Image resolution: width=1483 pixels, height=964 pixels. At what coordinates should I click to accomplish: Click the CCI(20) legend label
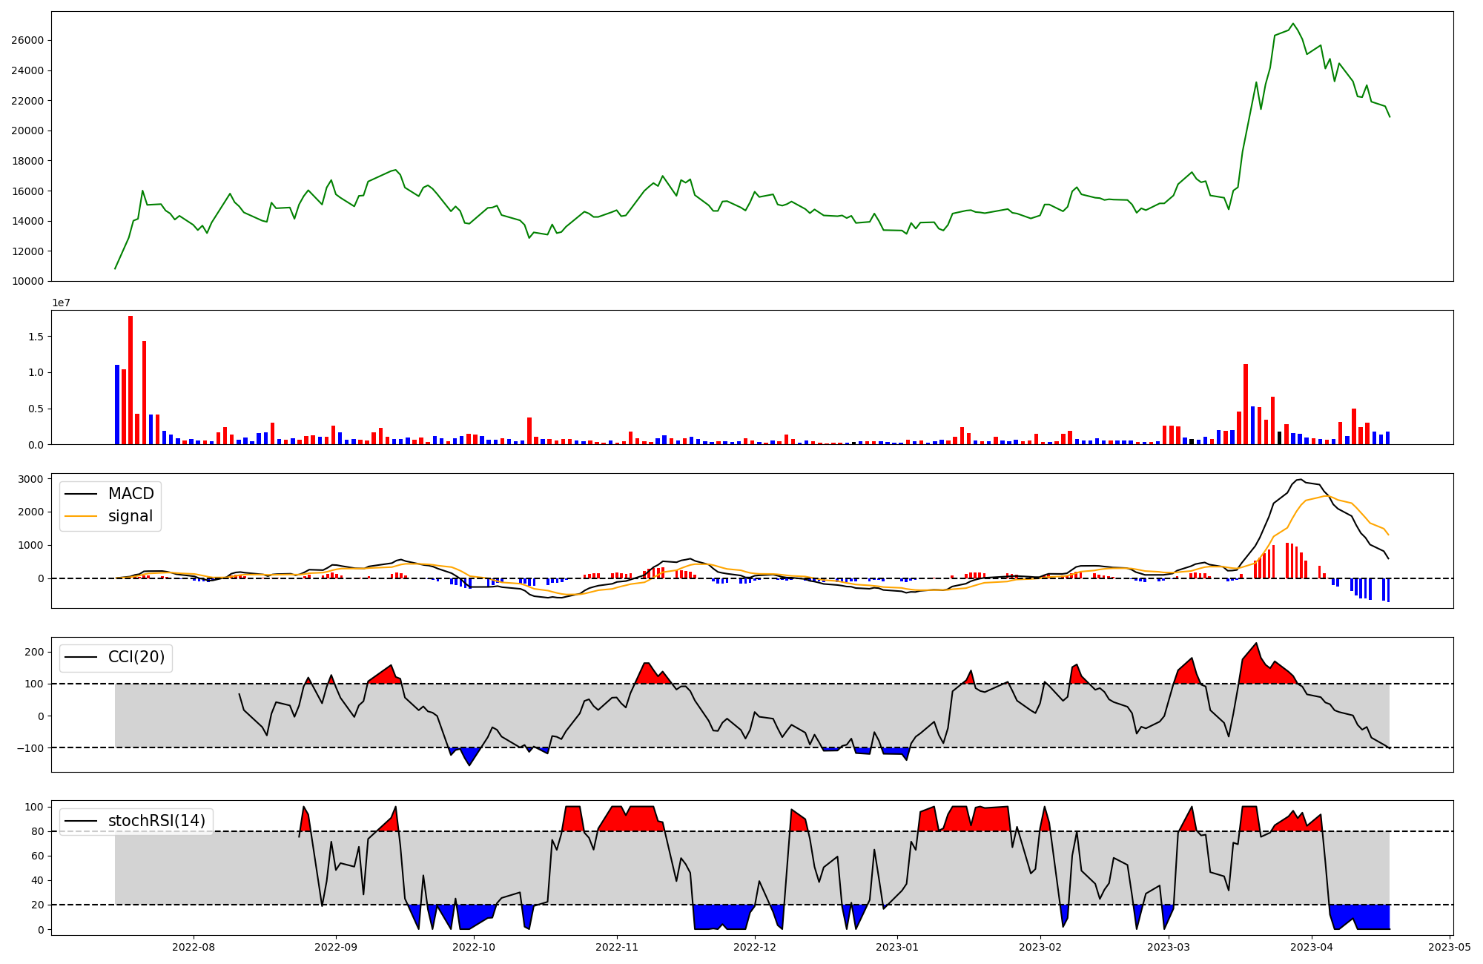click(136, 657)
